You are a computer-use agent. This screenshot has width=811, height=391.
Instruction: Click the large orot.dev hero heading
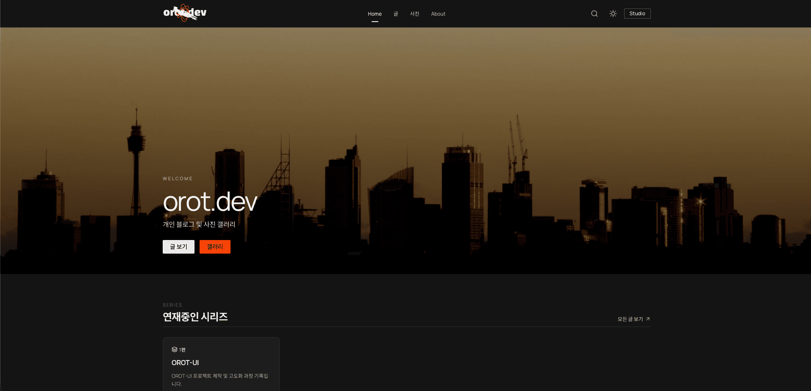click(210, 202)
